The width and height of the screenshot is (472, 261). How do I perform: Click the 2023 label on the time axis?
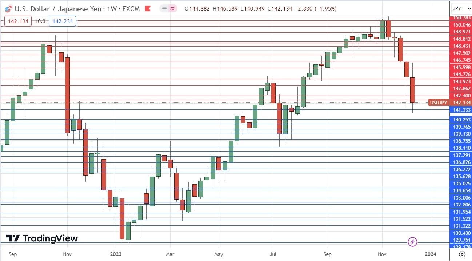point(115,254)
